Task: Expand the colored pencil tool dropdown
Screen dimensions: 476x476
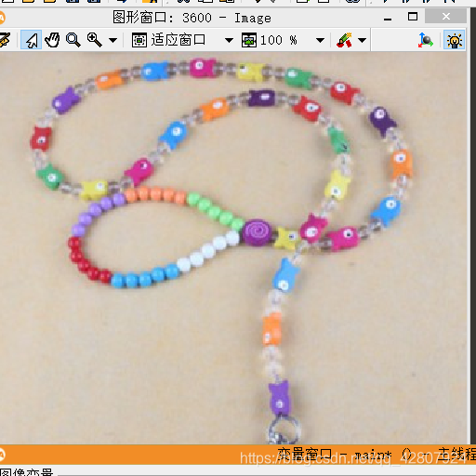Action: pos(362,40)
